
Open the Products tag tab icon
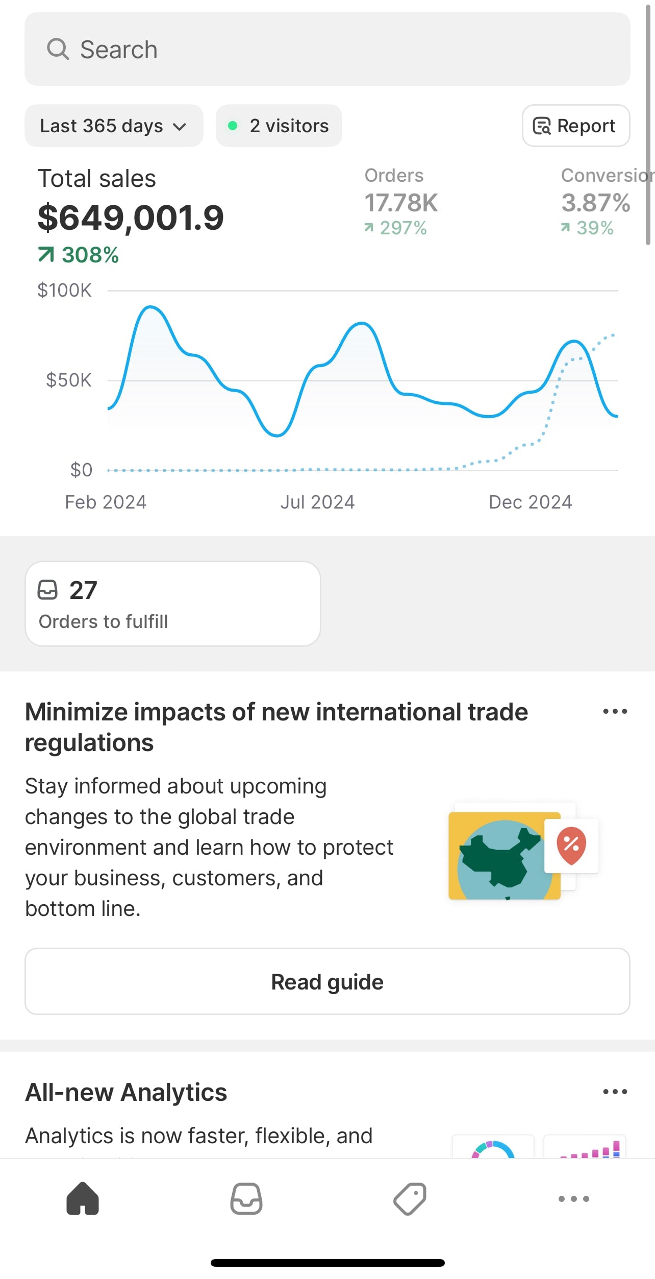410,1198
